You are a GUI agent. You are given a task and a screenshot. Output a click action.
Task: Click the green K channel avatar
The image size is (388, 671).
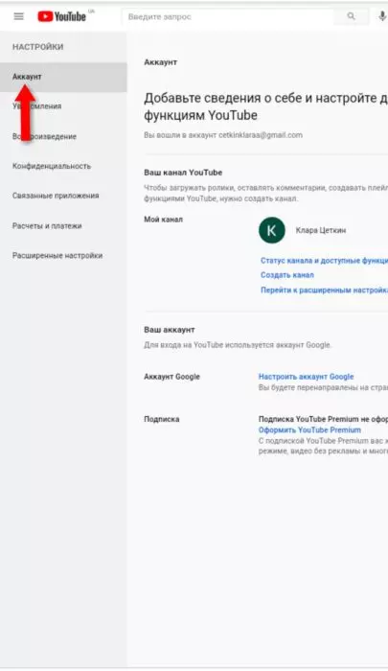point(272,230)
